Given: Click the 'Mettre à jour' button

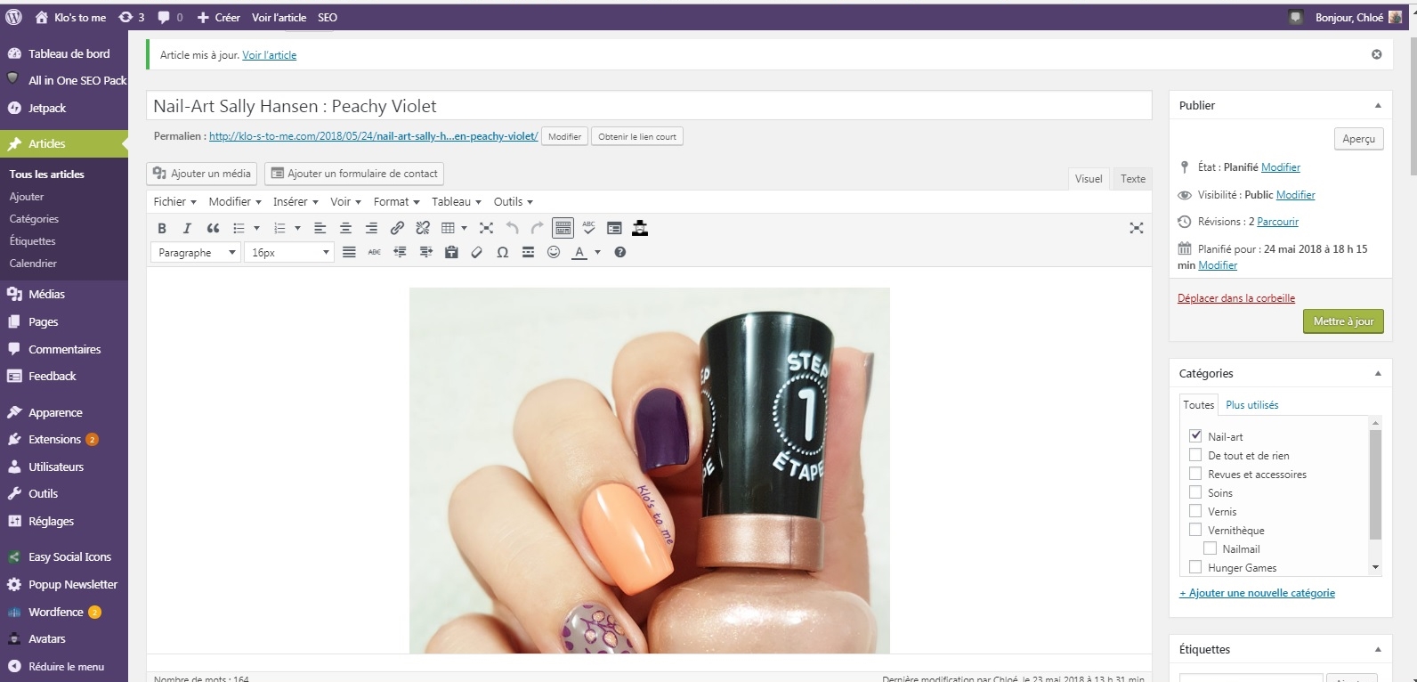Looking at the screenshot, I should click(1343, 321).
